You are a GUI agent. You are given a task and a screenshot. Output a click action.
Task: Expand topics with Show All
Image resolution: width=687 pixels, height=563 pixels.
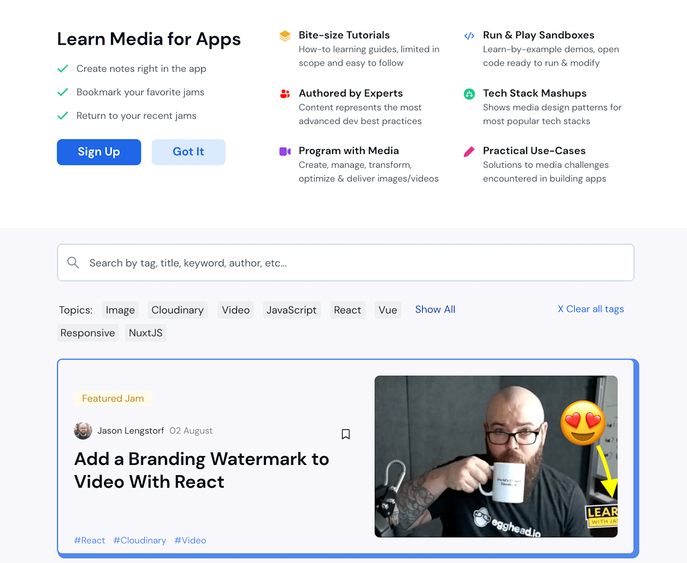pyautogui.click(x=435, y=309)
